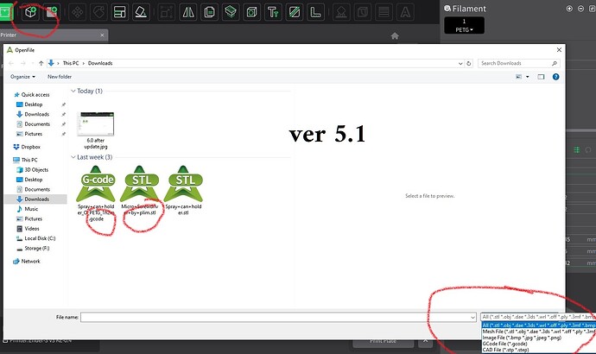Select the Spray can holder gcode file

click(96, 193)
